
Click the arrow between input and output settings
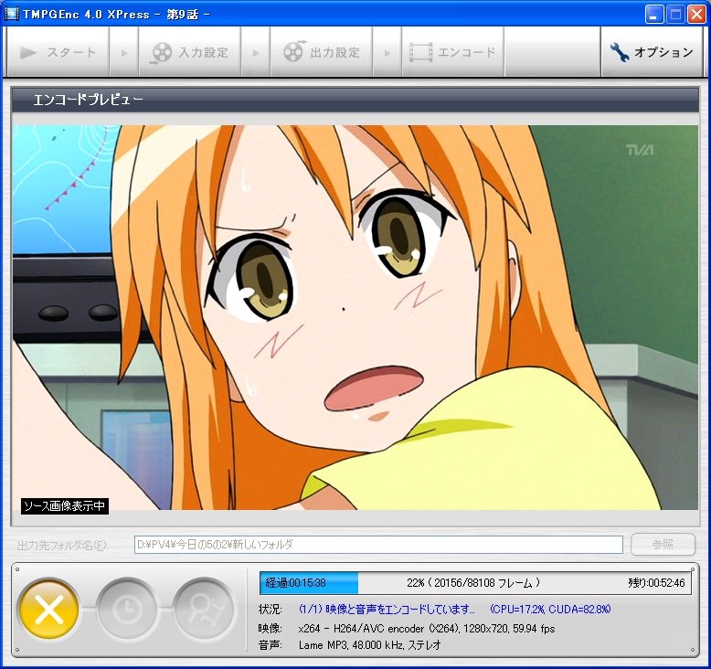pyautogui.click(x=255, y=53)
